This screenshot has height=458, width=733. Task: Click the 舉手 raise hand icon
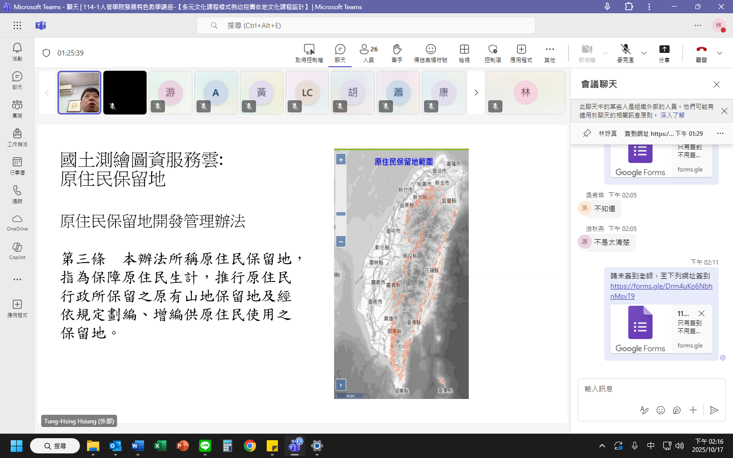point(397,52)
